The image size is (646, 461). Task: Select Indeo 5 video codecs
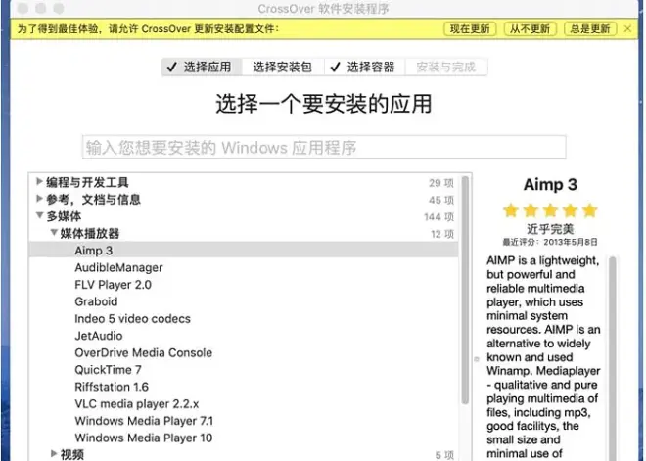pos(244,319)
